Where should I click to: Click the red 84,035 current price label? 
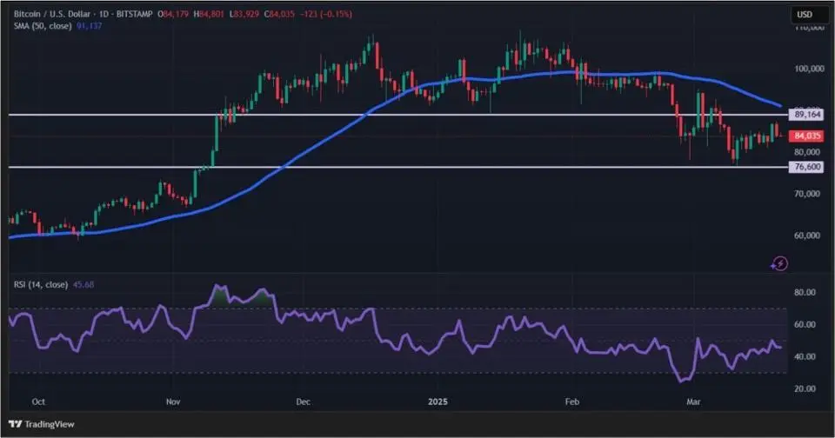pyautogui.click(x=807, y=136)
